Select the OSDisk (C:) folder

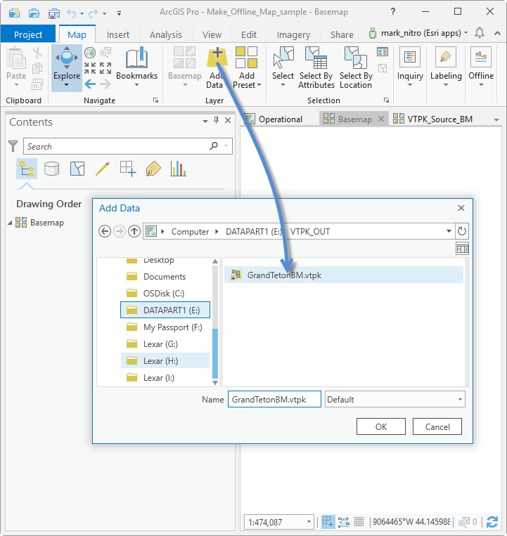pos(165,294)
